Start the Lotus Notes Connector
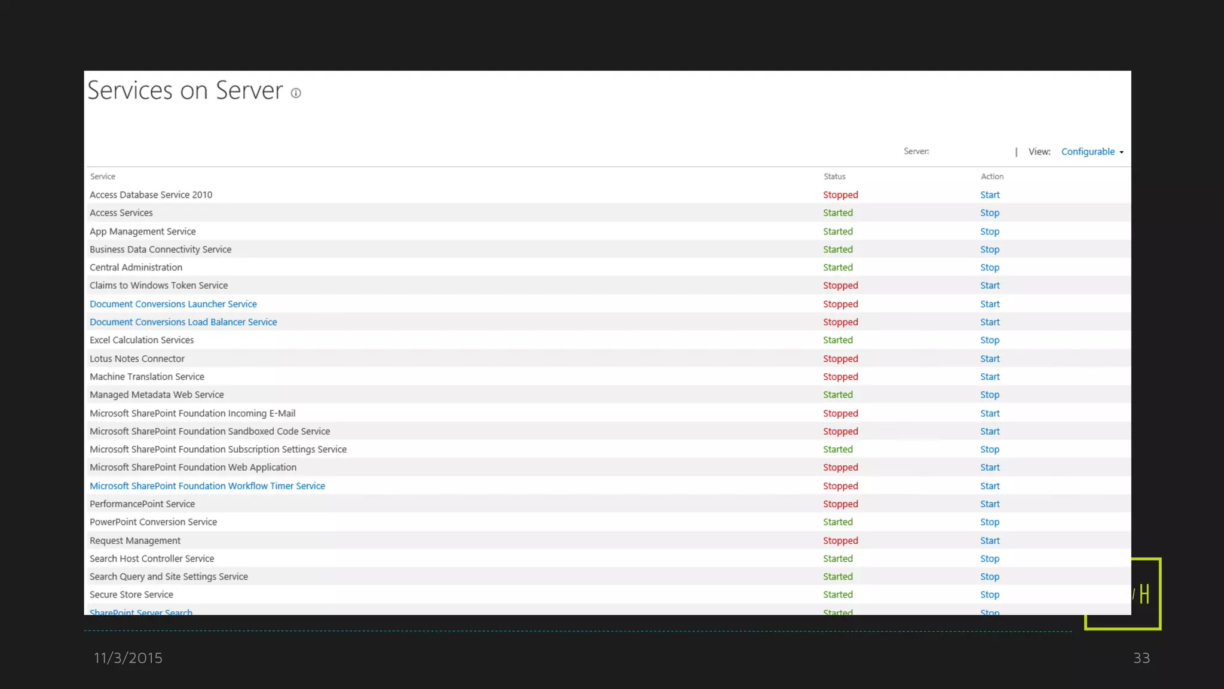 (x=990, y=359)
